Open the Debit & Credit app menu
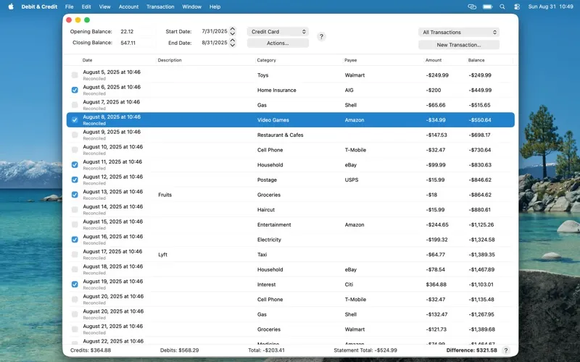Image resolution: width=580 pixels, height=362 pixels. tap(39, 7)
